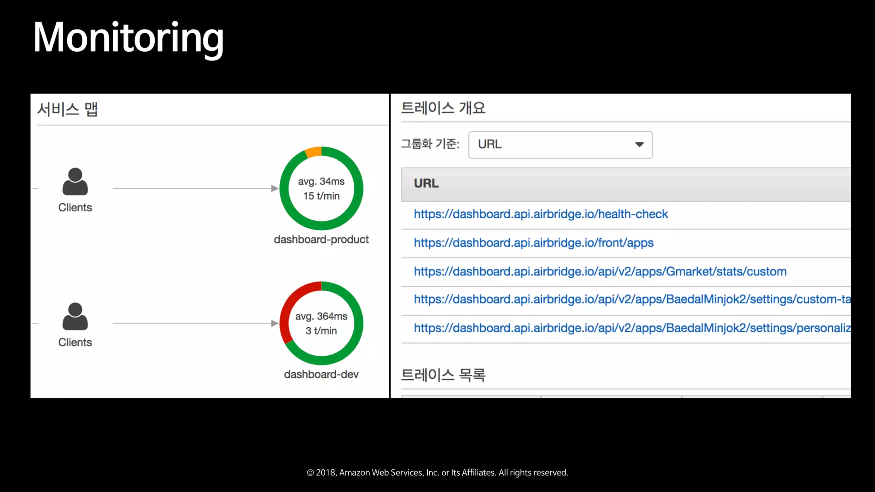Image resolution: width=875 pixels, height=492 pixels.
Task: Click the URL column header
Action: click(x=626, y=184)
